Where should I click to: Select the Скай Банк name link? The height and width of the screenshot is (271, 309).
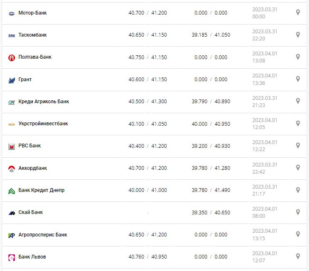pyautogui.click(x=31, y=212)
